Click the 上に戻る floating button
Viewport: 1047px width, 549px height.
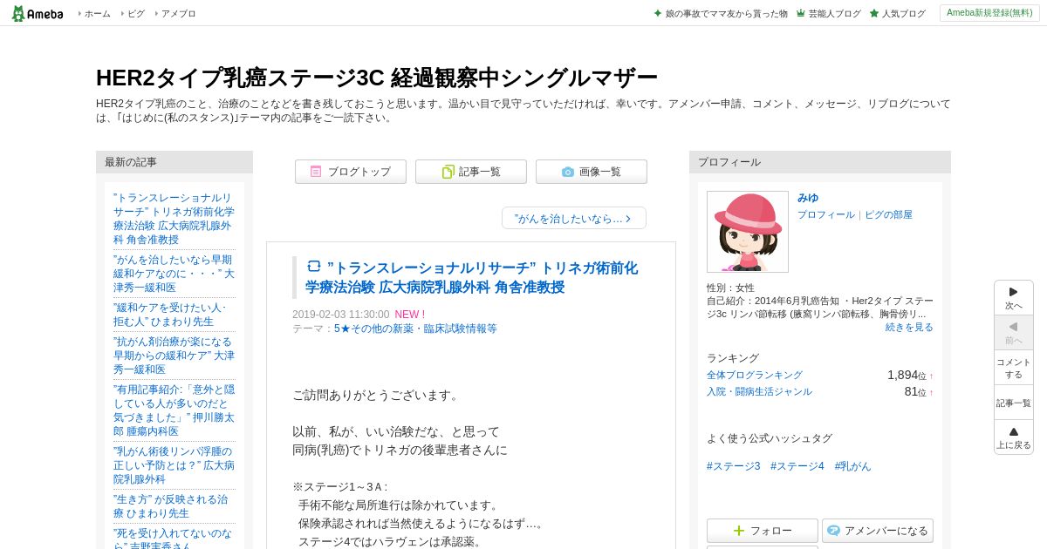click(1014, 437)
